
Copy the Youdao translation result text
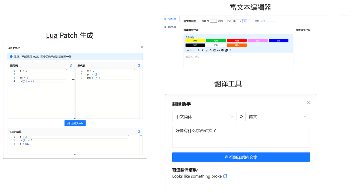coord(225,176)
